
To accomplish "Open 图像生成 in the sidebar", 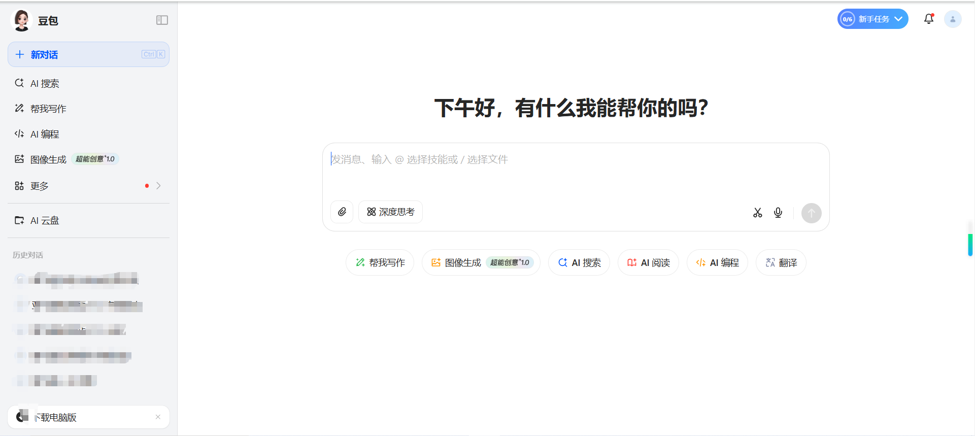I will pyautogui.click(x=88, y=159).
